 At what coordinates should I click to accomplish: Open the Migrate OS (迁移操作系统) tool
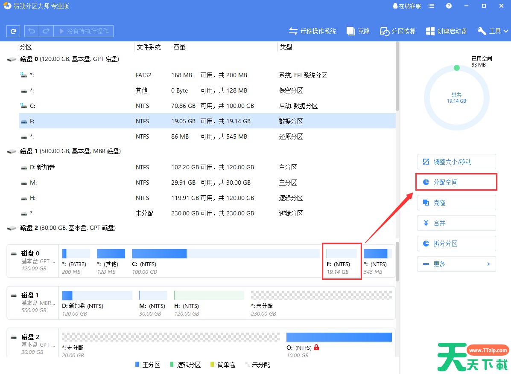[x=312, y=31]
